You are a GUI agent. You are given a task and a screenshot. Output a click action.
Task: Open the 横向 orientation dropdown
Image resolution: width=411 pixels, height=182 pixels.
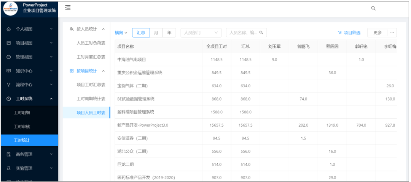click(121, 33)
